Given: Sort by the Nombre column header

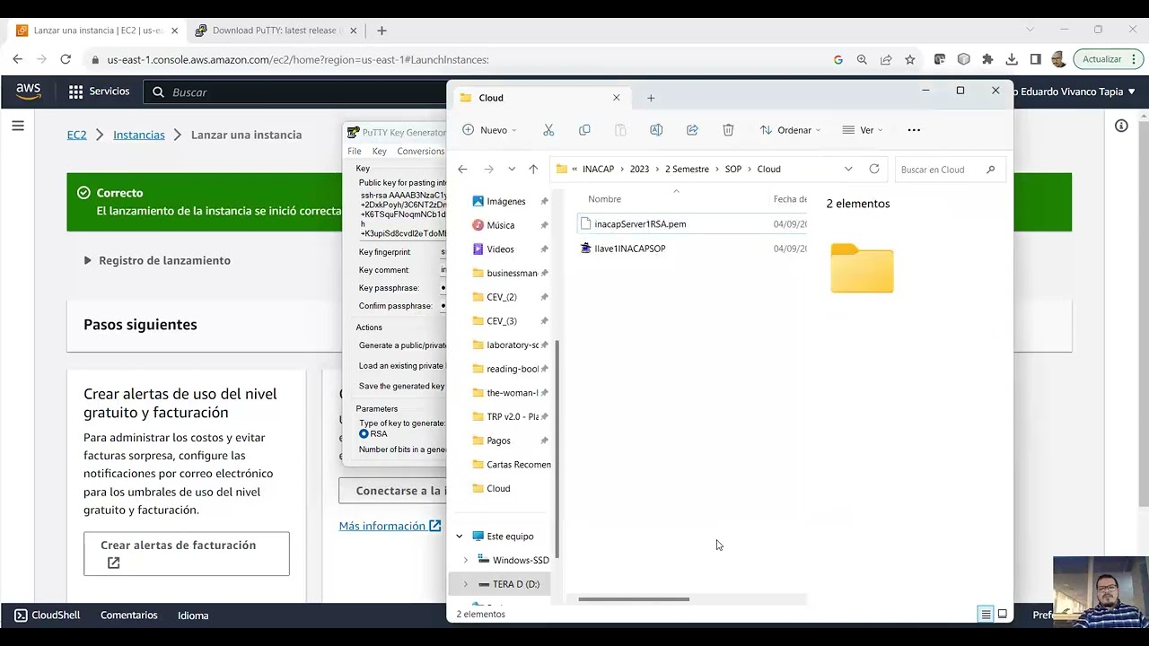Looking at the screenshot, I should click(604, 199).
